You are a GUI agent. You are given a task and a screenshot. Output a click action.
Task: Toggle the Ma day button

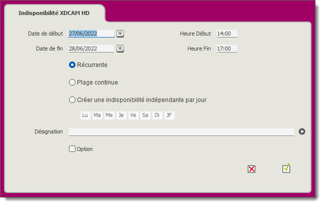(97, 115)
